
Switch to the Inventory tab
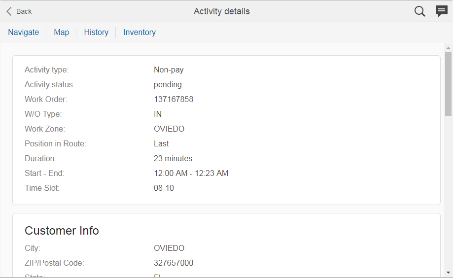pyautogui.click(x=139, y=33)
